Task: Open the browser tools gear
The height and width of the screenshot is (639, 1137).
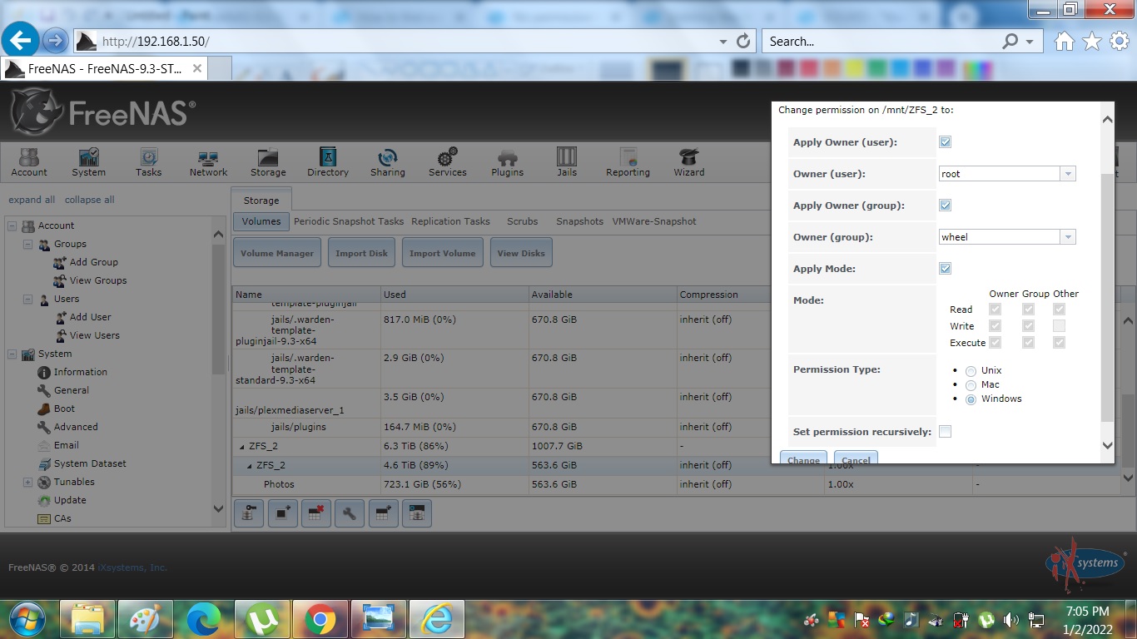Action: click(x=1120, y=41)
